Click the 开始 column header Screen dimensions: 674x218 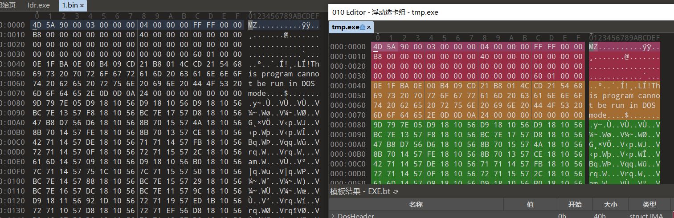pyautogui.click(x=575, y=204)
